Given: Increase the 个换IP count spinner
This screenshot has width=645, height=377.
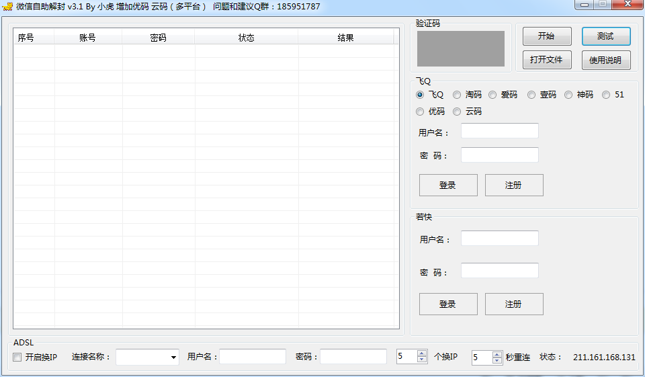Looking at the screenshot, I should coord(422,353).
